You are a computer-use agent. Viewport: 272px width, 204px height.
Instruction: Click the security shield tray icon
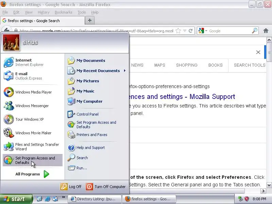point(247,199)
